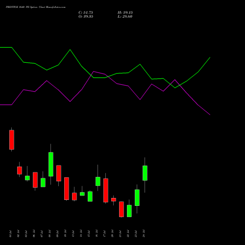Click the green candlestick above 24 Jul
Viewport: 245px width, 245px height.
point(145,173)
